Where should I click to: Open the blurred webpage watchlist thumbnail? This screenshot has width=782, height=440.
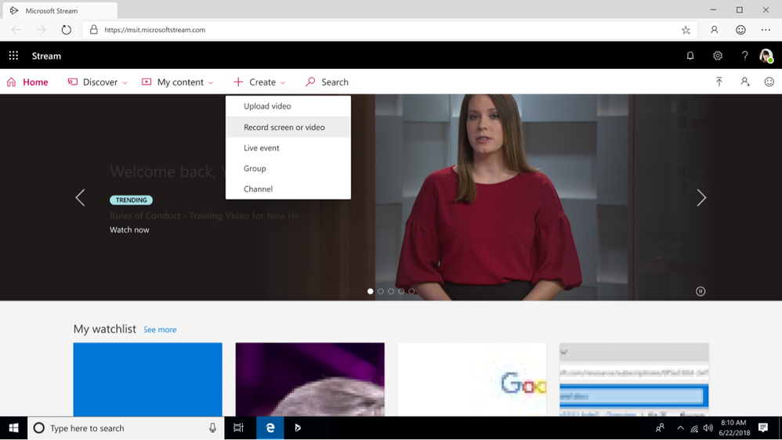[634, 379]
